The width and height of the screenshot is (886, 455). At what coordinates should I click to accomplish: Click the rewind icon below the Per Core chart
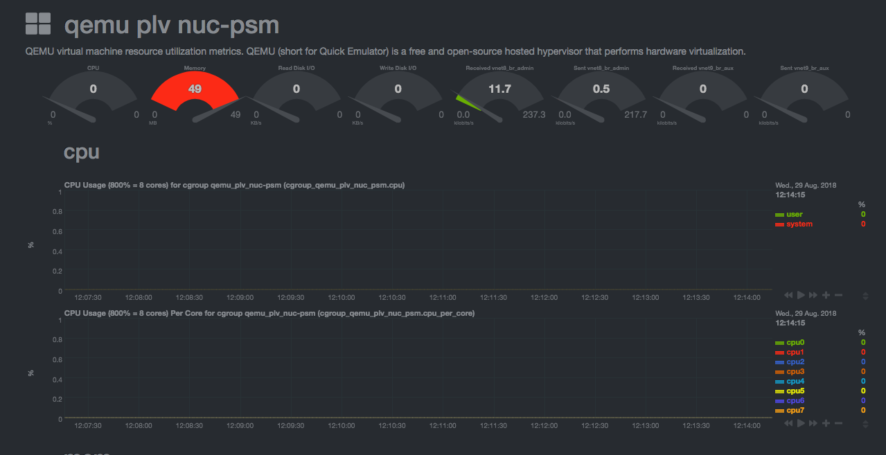[x=788, y=422]
